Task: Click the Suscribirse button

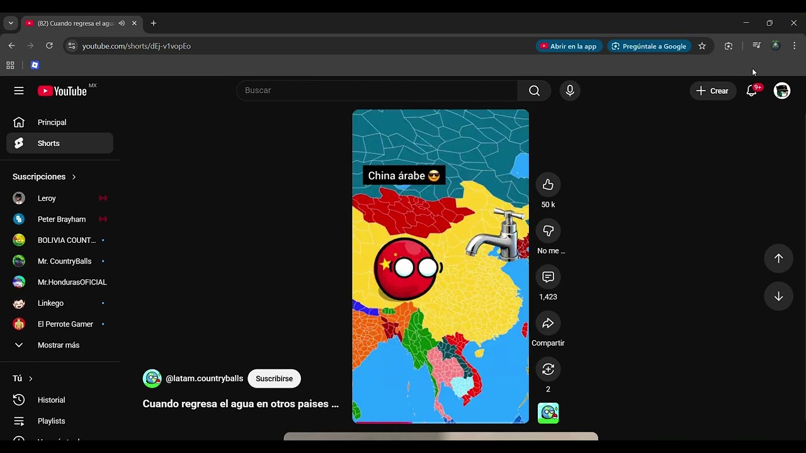Action: 274,379
